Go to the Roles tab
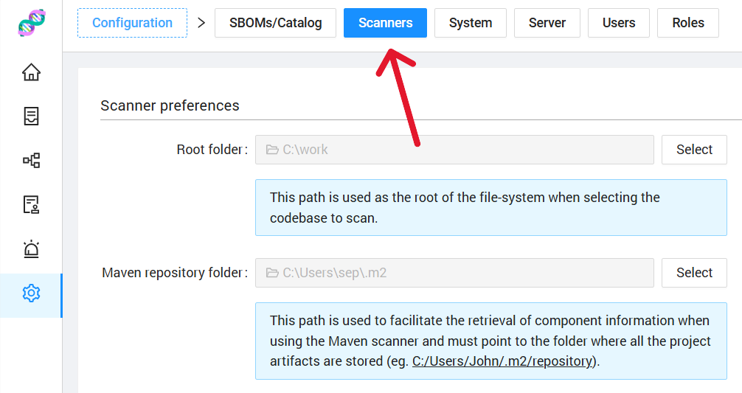The width and height of the screenshot is (742, 393). tap(688, 23)
